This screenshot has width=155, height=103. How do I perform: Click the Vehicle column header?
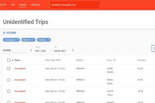coord(80,60)
